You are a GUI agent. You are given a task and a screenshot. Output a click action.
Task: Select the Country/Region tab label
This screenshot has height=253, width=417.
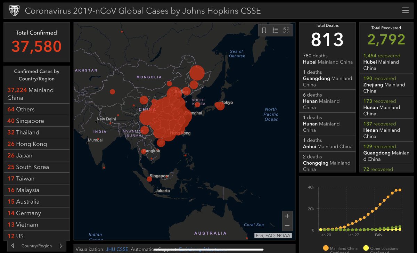tap(36, 246)
